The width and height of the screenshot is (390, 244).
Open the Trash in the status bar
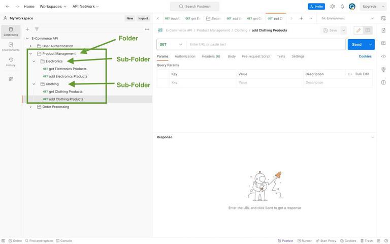click(x=367, y=241)
